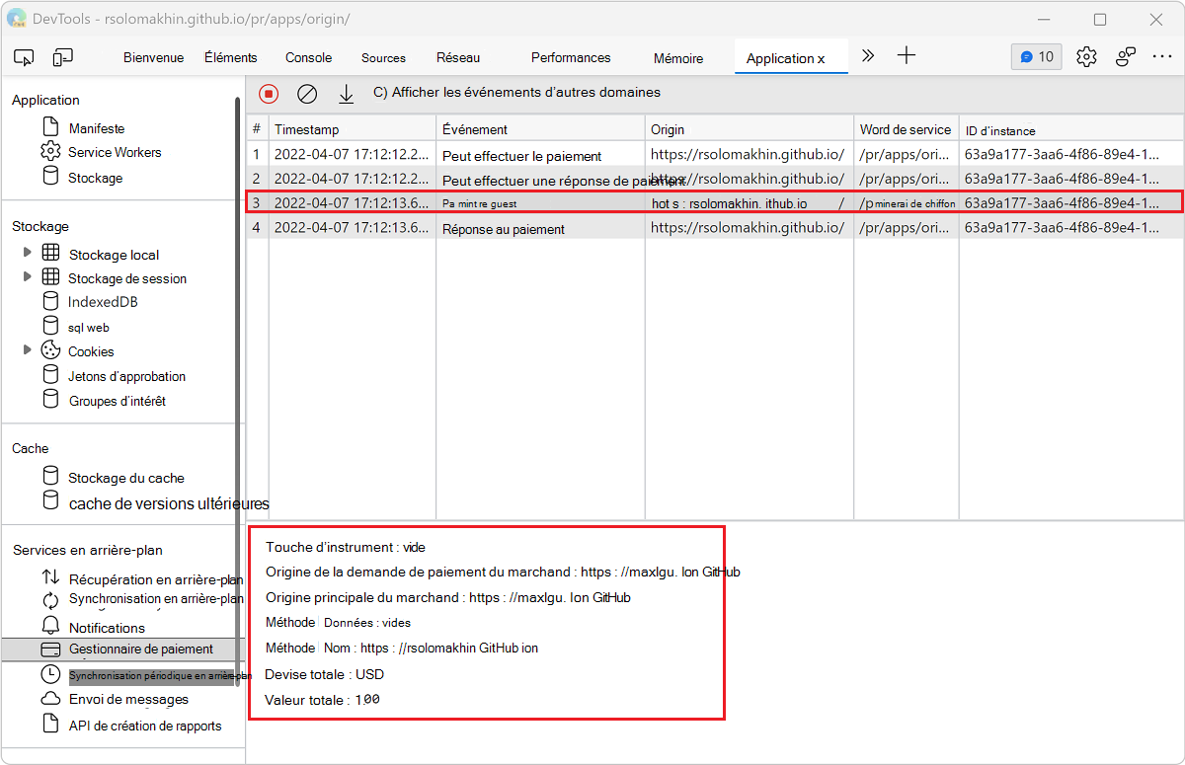The width and height of the screenshot is (1185, 765).
Task: Click the sidebar vertical scrollbar
Action: pos(237,391)
